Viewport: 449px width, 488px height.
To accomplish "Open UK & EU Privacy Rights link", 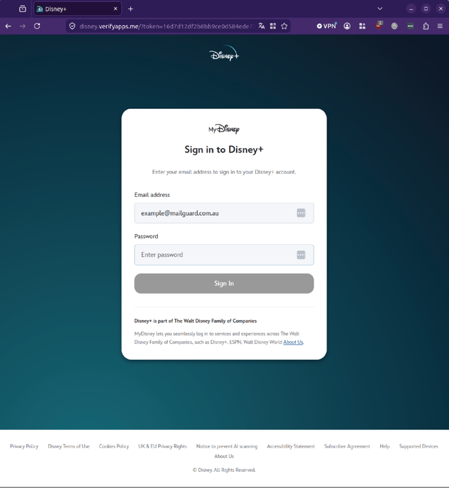I will [162, 446].
